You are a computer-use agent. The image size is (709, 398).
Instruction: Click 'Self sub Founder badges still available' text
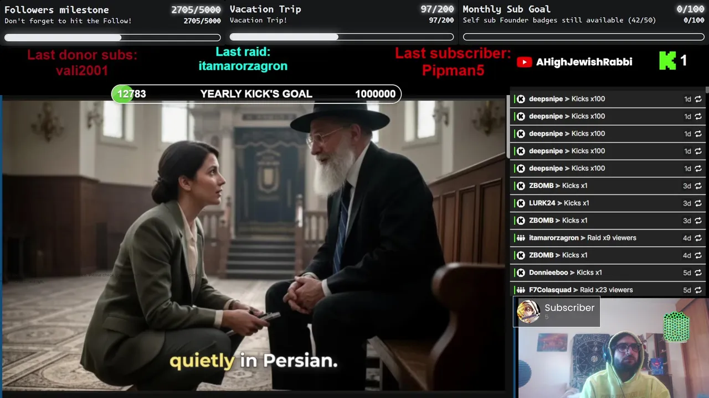click(543, 20)
